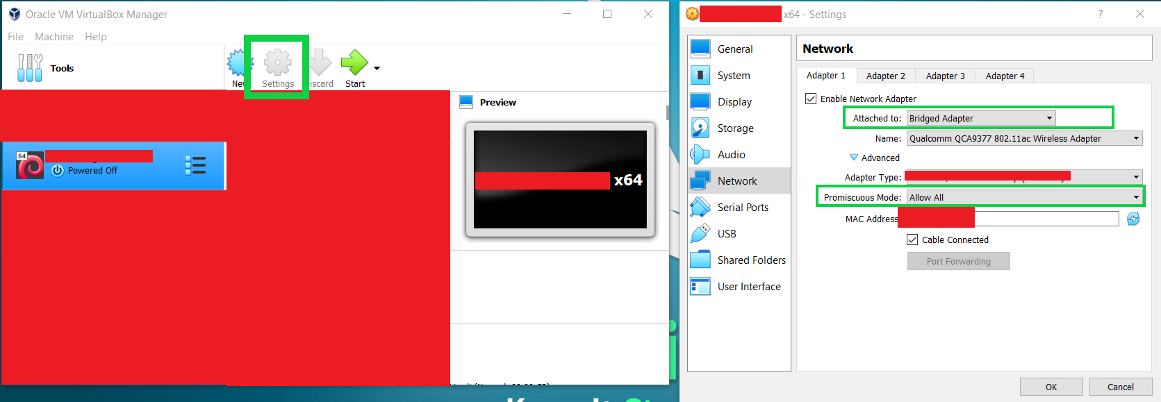Viewport: 1161px width, 402px height.
Task: Switch to the Adapter 2 tab
Action: [885, 76]
